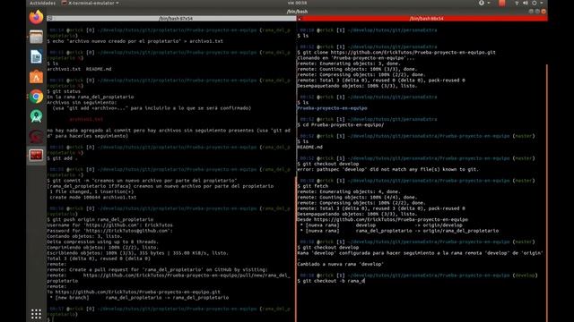Open the power indicator in top bar
574x322 pixels.
[535, 3]
